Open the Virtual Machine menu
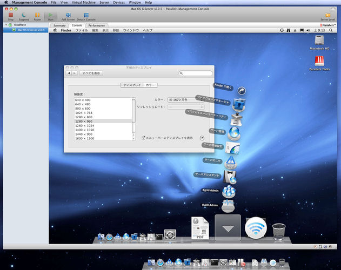341x270 pixels. 84,2
